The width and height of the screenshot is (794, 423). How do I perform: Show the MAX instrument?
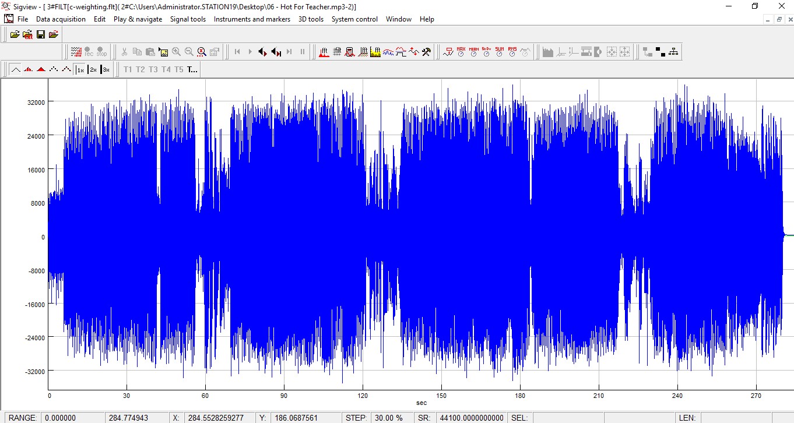[x=461, y=52]
